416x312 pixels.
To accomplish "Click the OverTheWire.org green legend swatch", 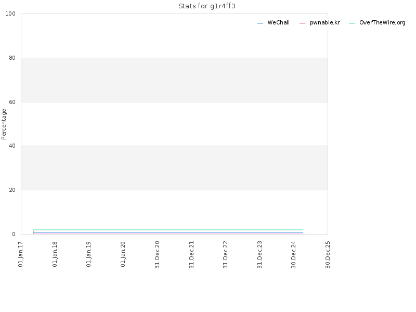I will pyautogui.click(x=352, y=23).
